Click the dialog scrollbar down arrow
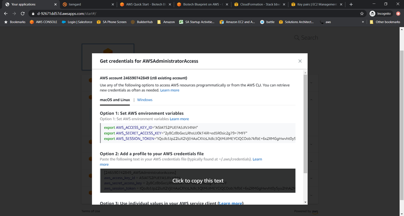The image size is (404, 216). [x=305, y=202]
